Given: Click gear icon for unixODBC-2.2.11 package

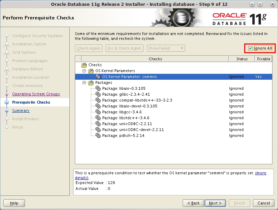Looking at the screenshot, I should pos(98,123).
